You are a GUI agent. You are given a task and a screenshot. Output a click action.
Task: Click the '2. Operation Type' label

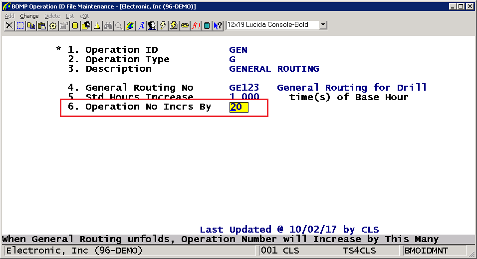click(118, 59)
